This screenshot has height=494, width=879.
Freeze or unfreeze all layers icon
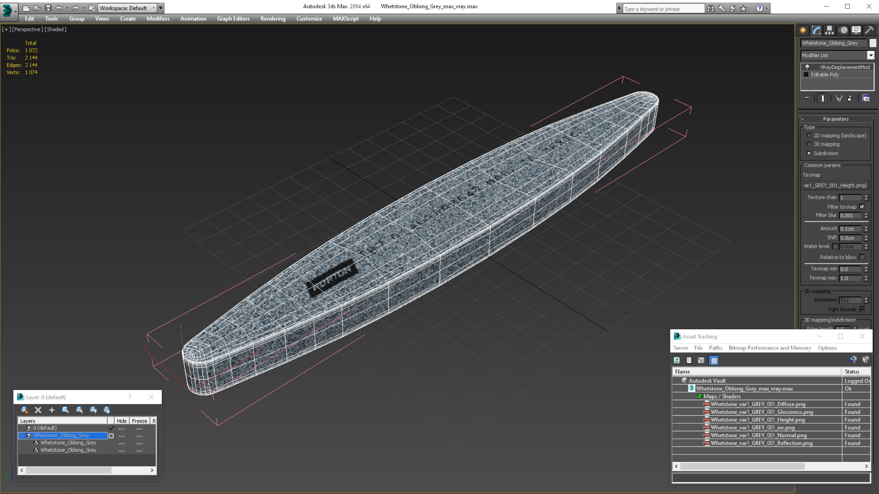pyautogui.click(x=107, y=410)
